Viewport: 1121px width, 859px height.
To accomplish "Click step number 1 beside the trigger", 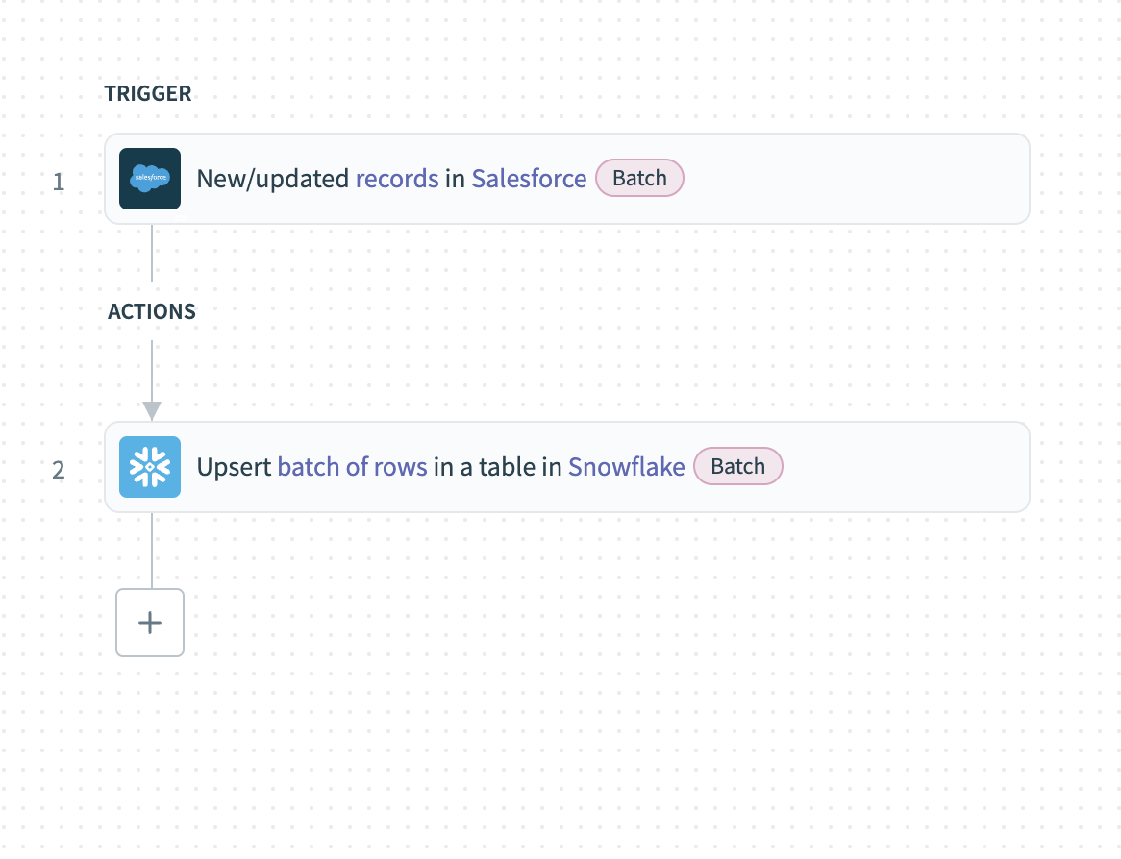I will (x=58, y=183).
